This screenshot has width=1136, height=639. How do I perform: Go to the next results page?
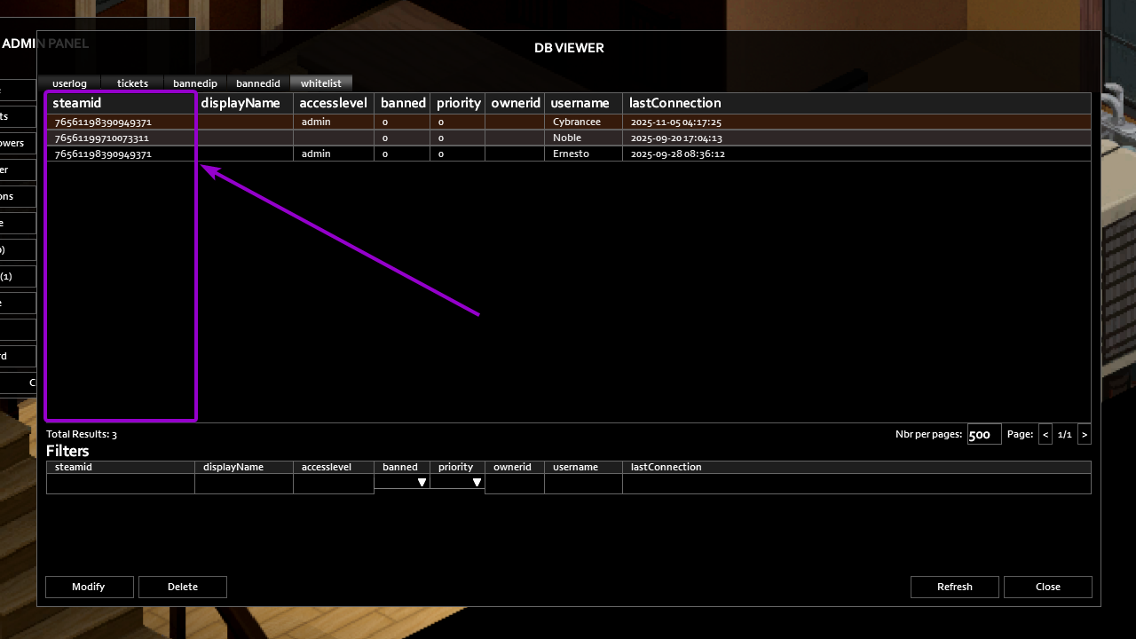coord(1085,434)
